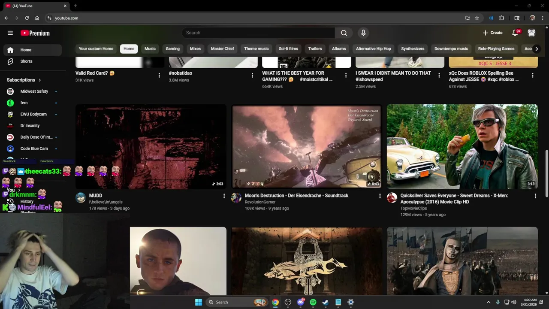Open options for #nobatidao short
549x309 pixels.
252,76
